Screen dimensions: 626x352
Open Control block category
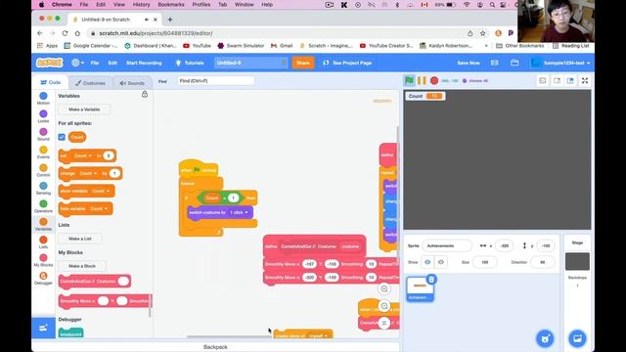pos(43,170)
